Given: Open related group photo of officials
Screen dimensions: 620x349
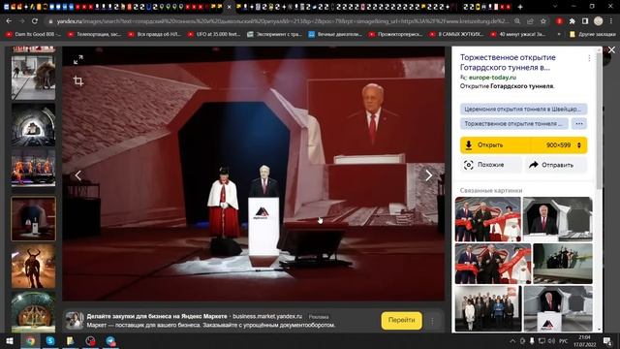Looking at the screenshot, I should click(x=488, y=308).
